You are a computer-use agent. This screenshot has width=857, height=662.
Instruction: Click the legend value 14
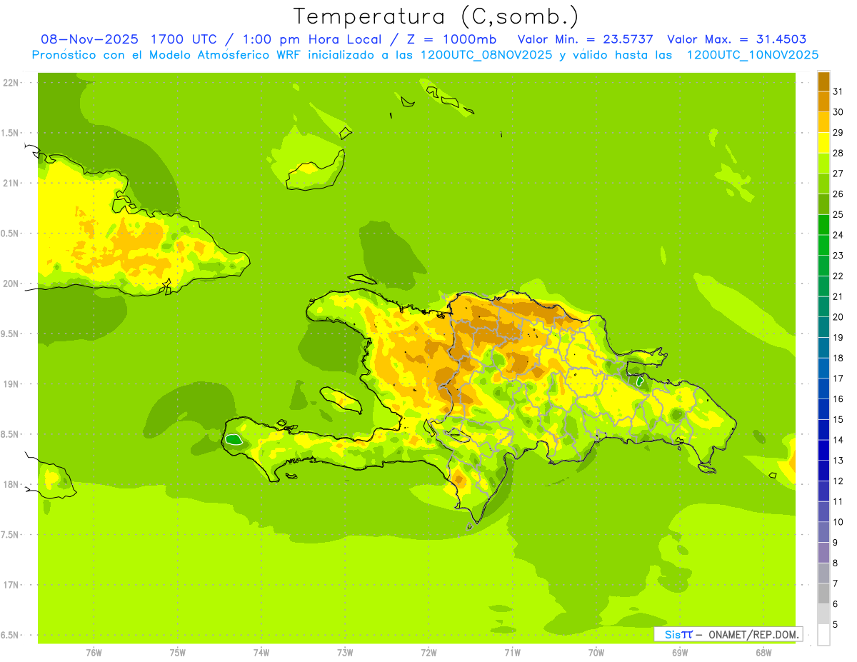pos(838,440)
